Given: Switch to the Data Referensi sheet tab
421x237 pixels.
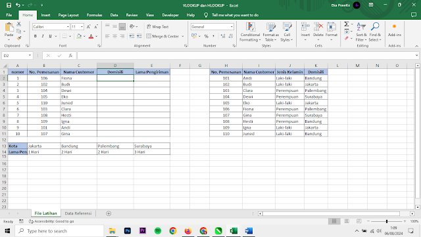Looking at the screenshot, I should point(78,213).
